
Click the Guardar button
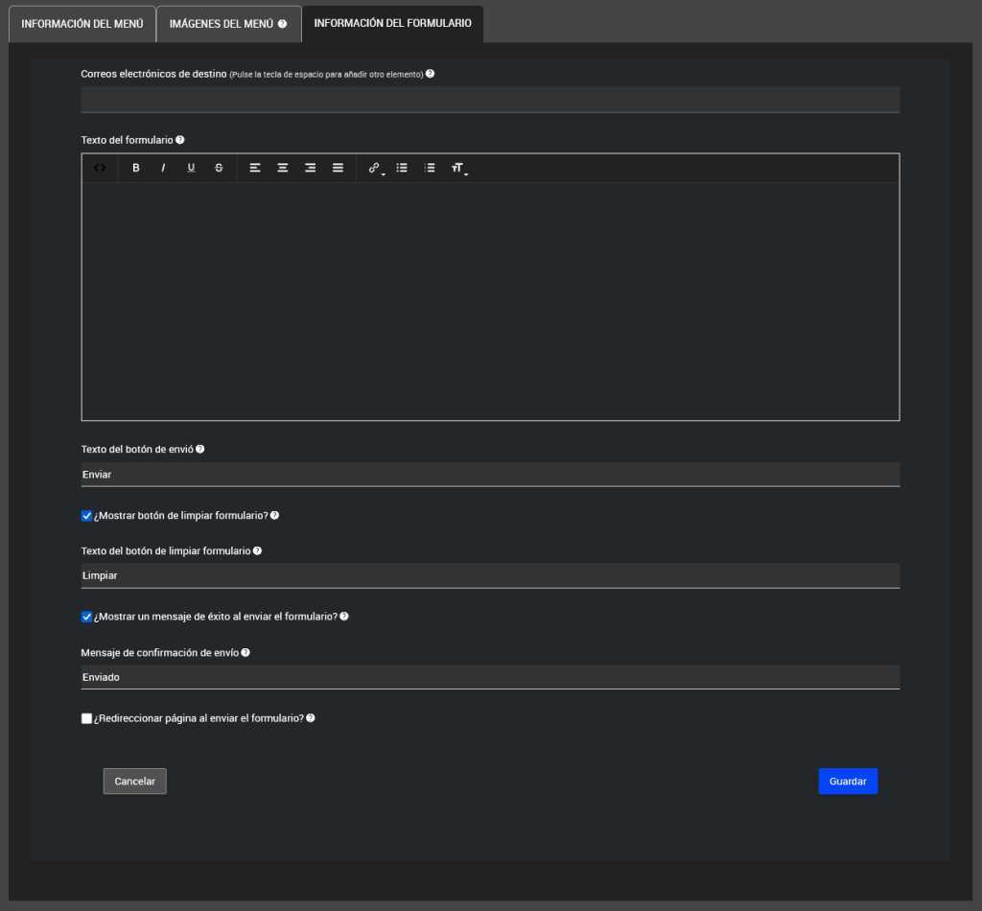tap(848, 782)
